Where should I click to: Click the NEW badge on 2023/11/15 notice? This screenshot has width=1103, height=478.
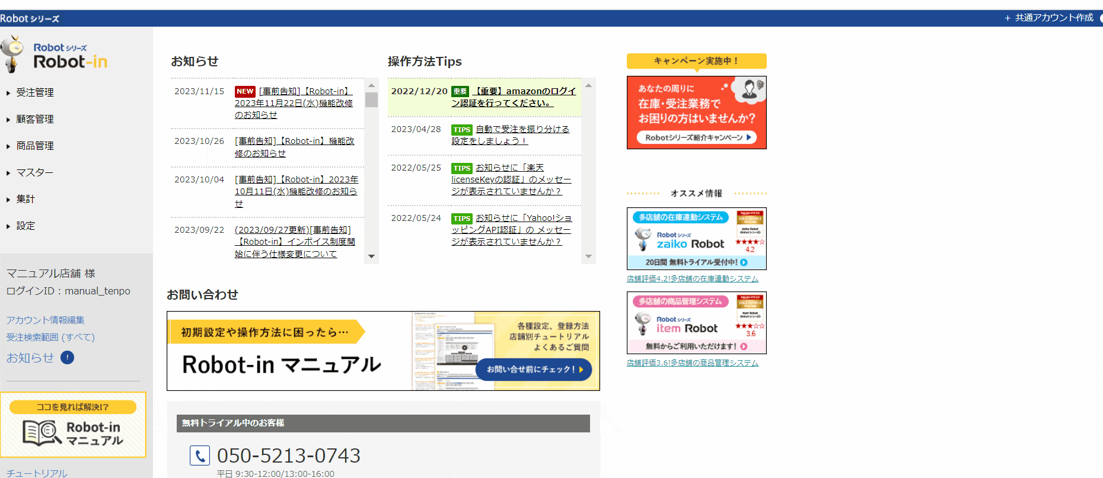[x=245, y=91]
